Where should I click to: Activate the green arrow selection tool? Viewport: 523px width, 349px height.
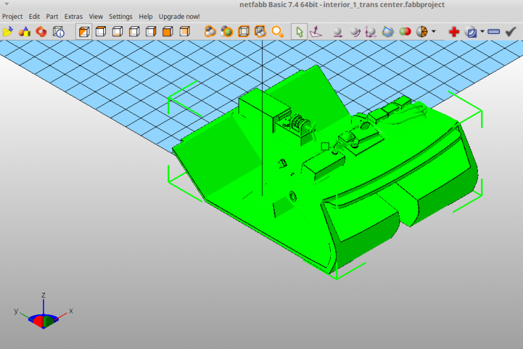click(299, 32)
